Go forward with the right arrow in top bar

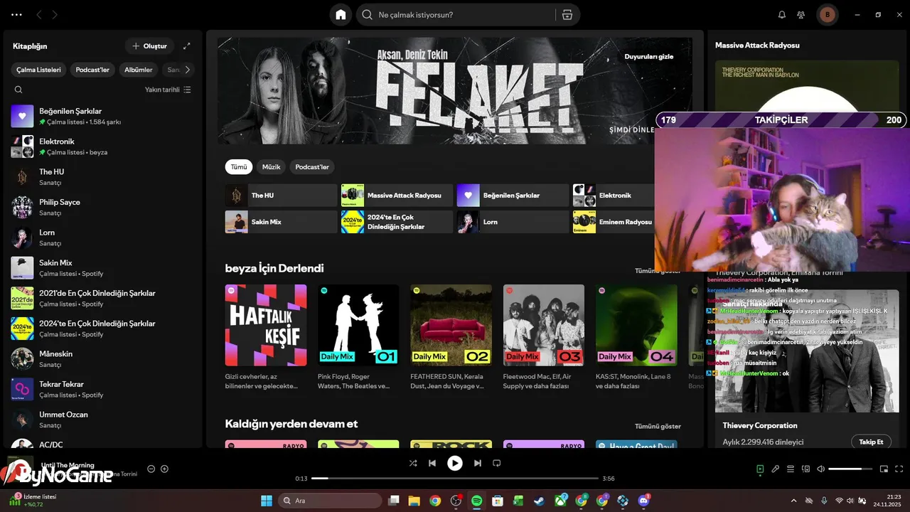tap(55, 15)
